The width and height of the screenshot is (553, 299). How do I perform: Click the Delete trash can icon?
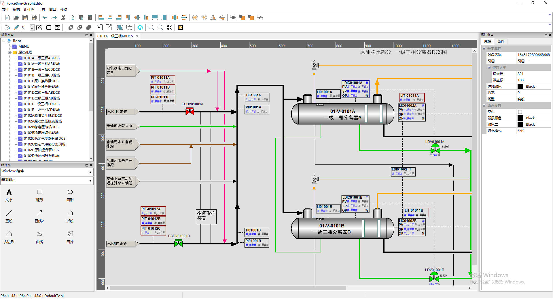tap(90, 18)
